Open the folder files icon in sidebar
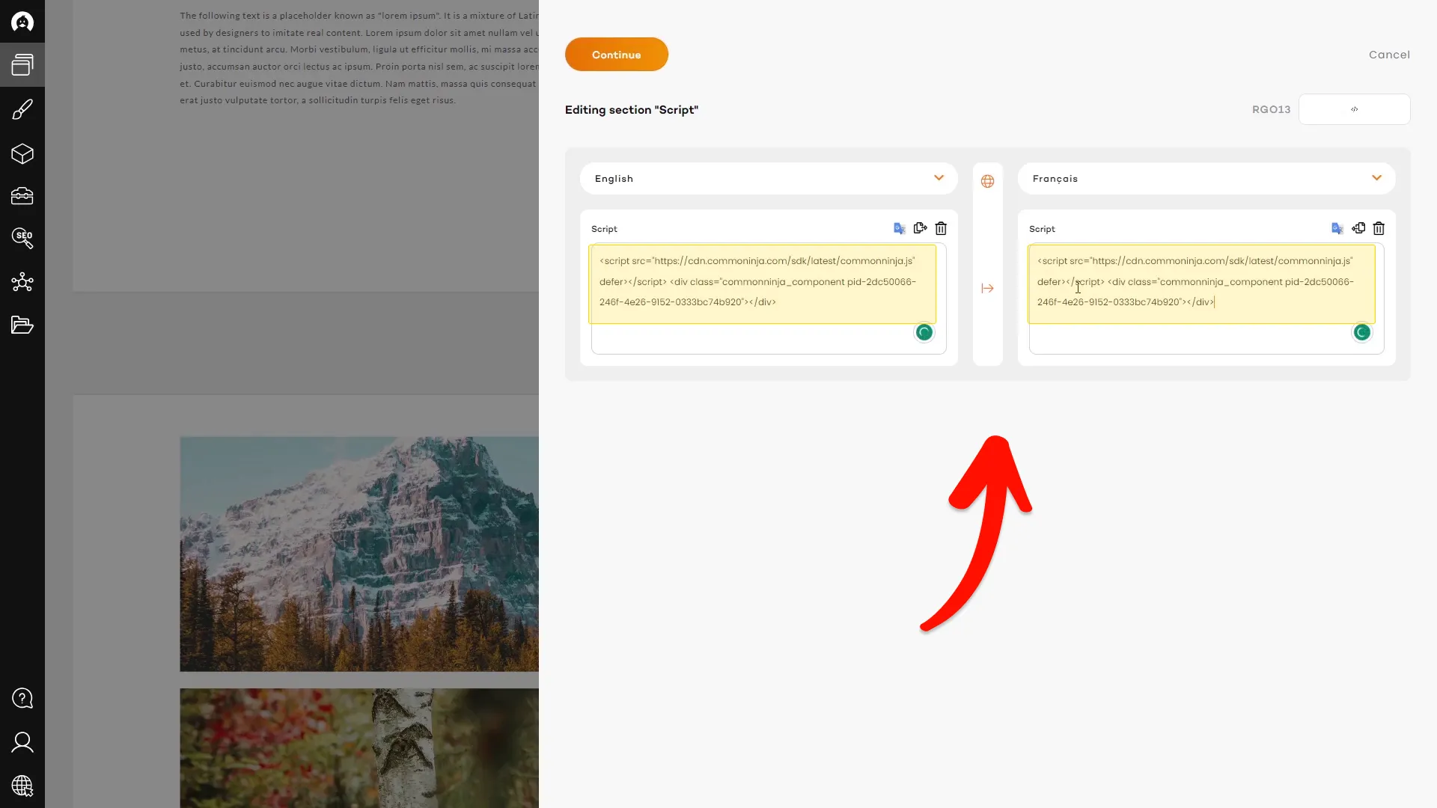The image size is (1437, 808). (22, 325)
